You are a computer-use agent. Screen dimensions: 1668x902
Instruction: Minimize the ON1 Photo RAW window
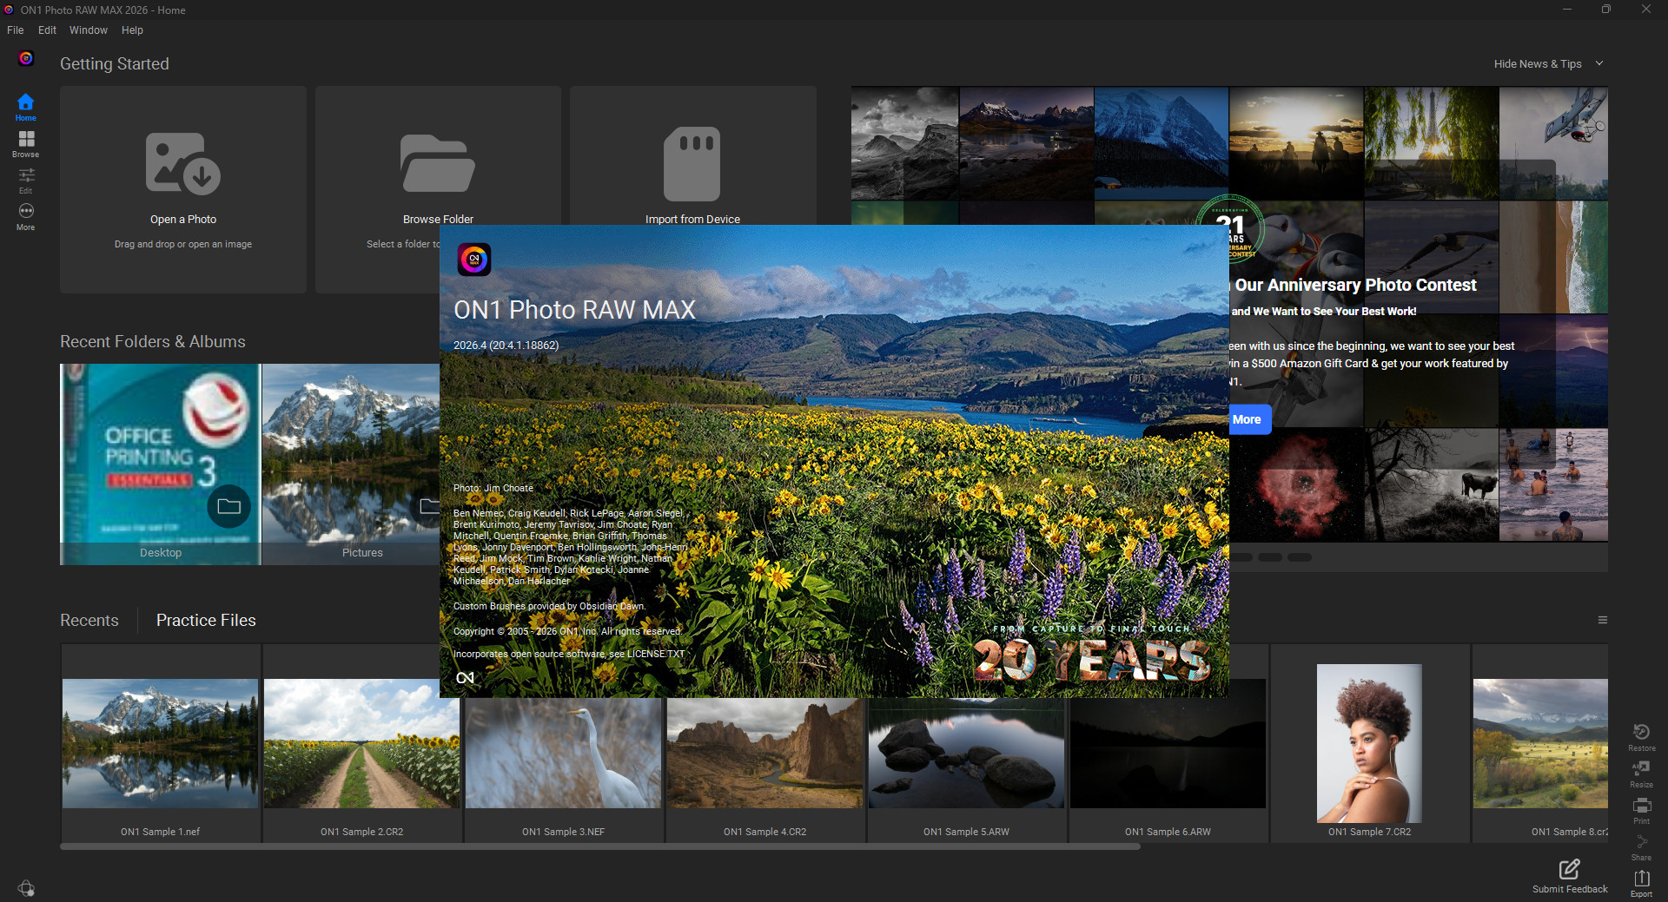point(1567,10)
